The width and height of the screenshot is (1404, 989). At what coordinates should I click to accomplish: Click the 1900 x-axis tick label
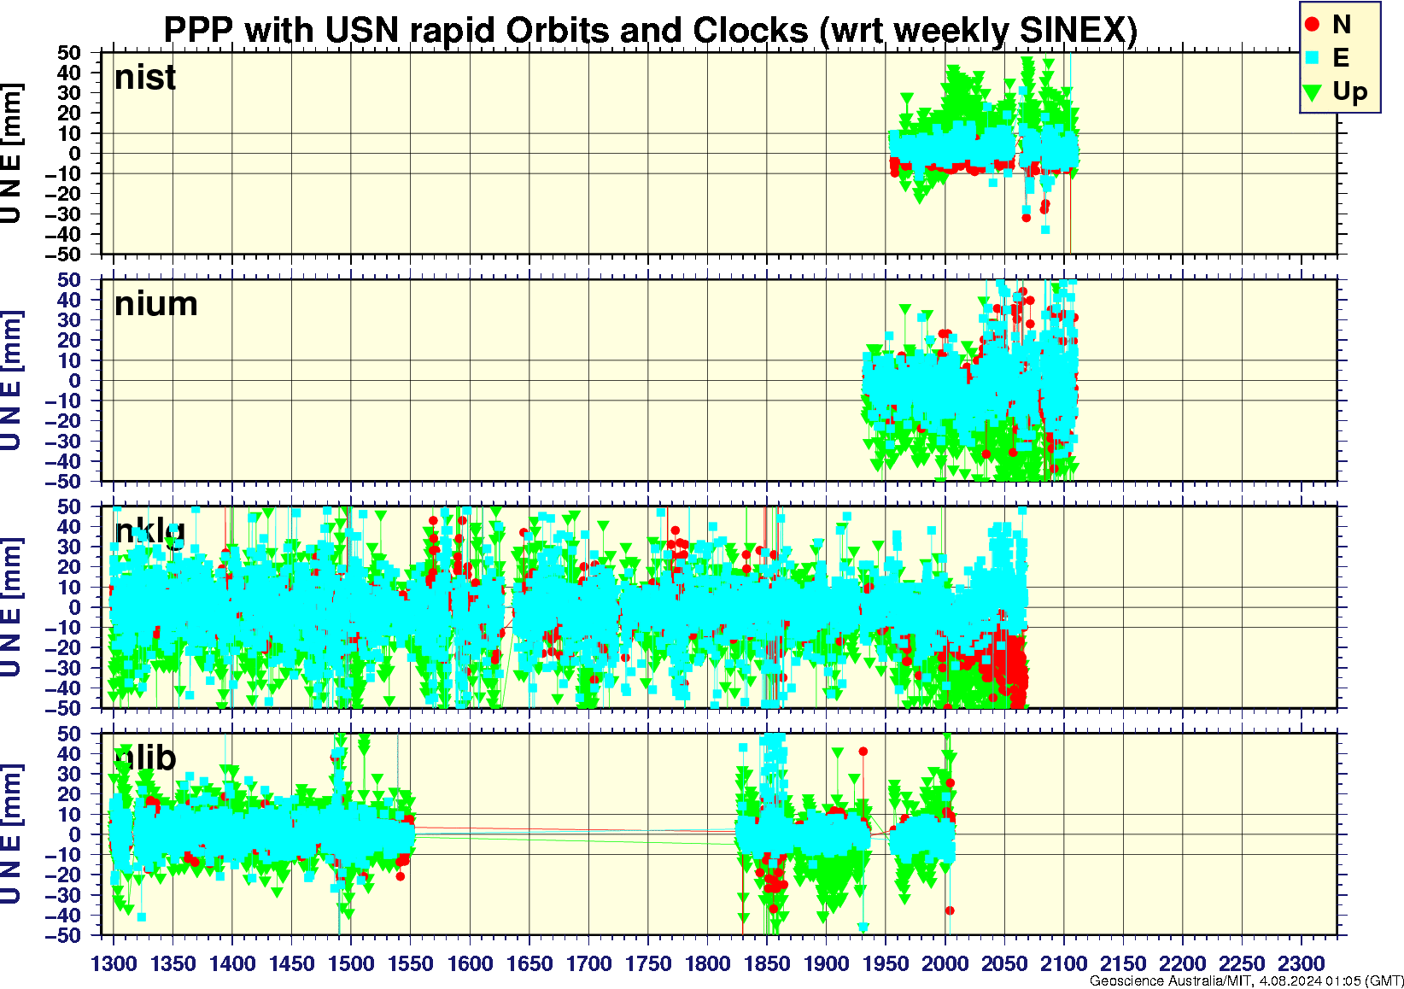[826, 963]
